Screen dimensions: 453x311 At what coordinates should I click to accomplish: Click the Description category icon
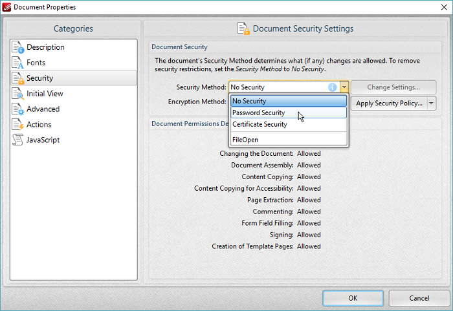[18, 47]
